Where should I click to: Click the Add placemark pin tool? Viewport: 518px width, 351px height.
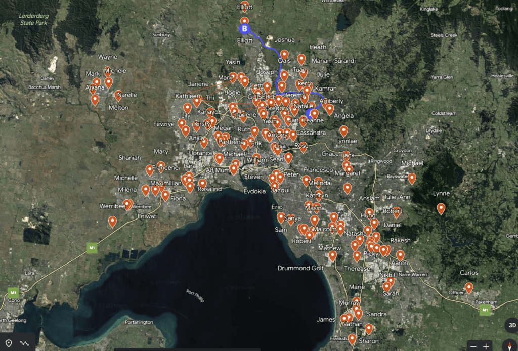(x=9, y=343)
